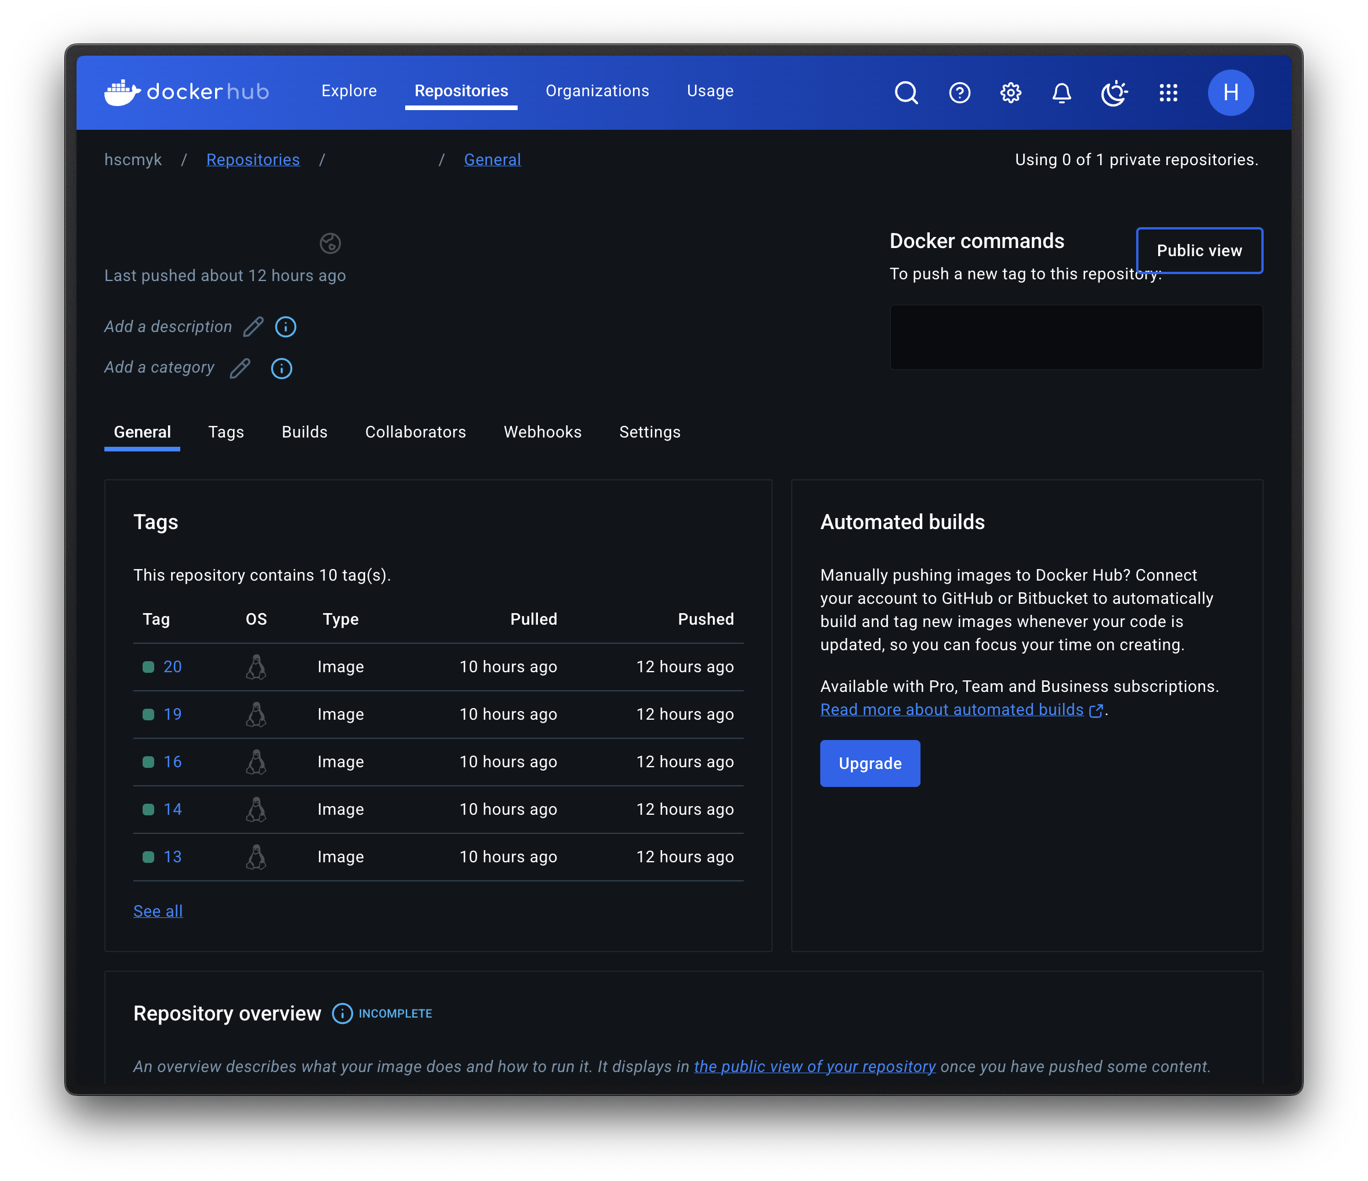Click the Automated builds heading
The width and height of the screenshot is (1368, 1181).
(x=903, y=522)
